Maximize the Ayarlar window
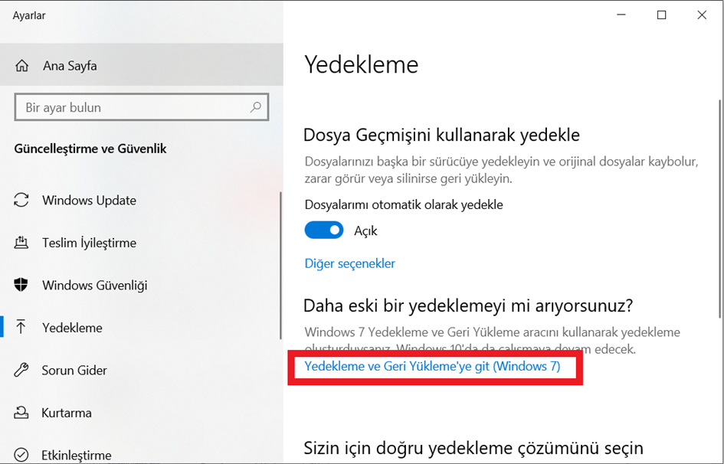724x464 pixels. click(661, 15)
